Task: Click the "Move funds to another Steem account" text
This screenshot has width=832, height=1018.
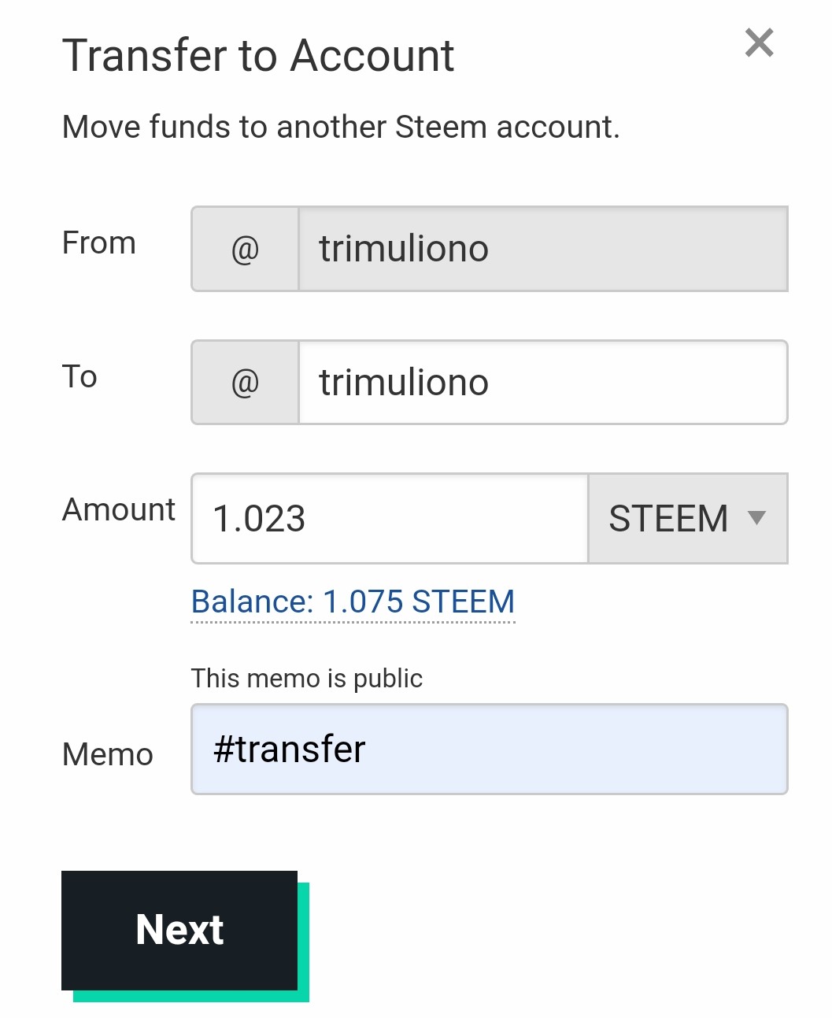Action: [x=341, y=127]
